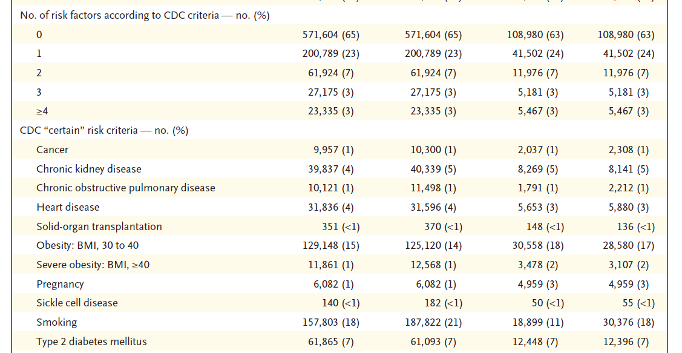Click the Cancer row label
Screen dimensions: 682x353
pos(52,150)
